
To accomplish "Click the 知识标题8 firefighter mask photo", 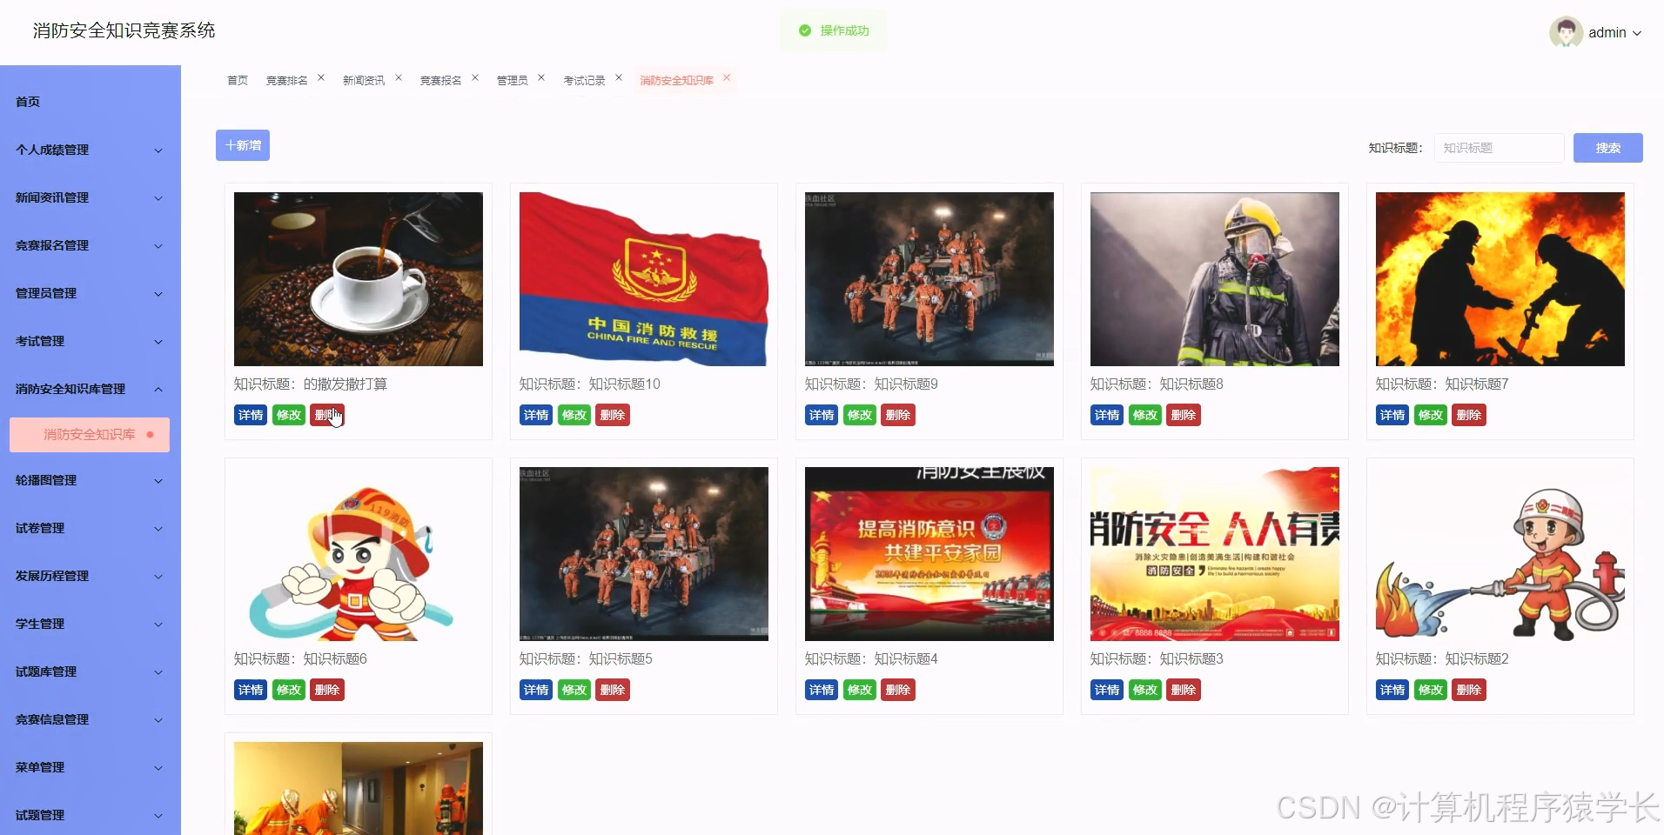I will pyautogui.click(x=1215, y=279).
